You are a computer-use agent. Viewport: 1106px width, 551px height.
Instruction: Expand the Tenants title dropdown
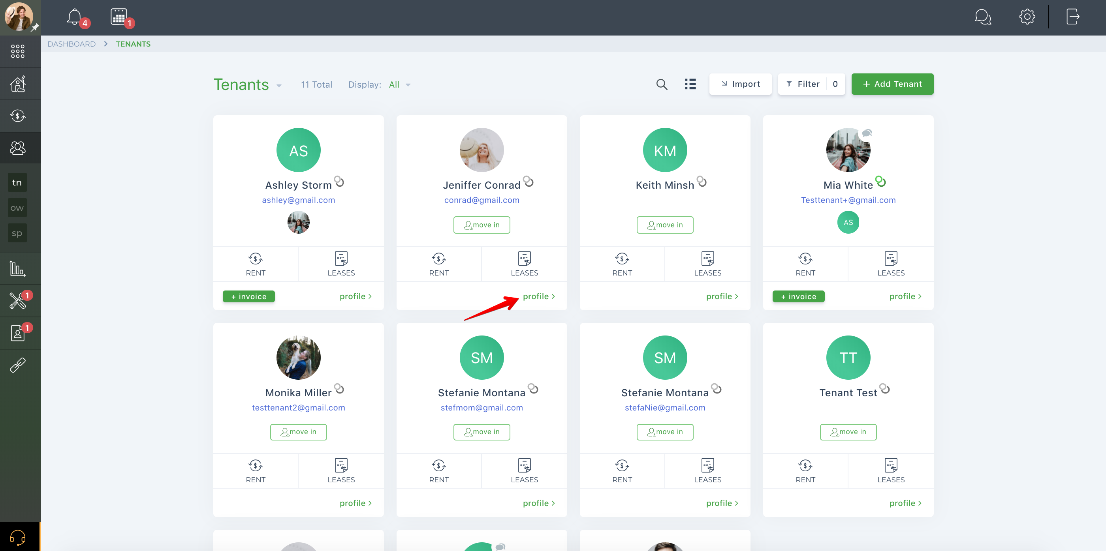[x=279, y=85]
